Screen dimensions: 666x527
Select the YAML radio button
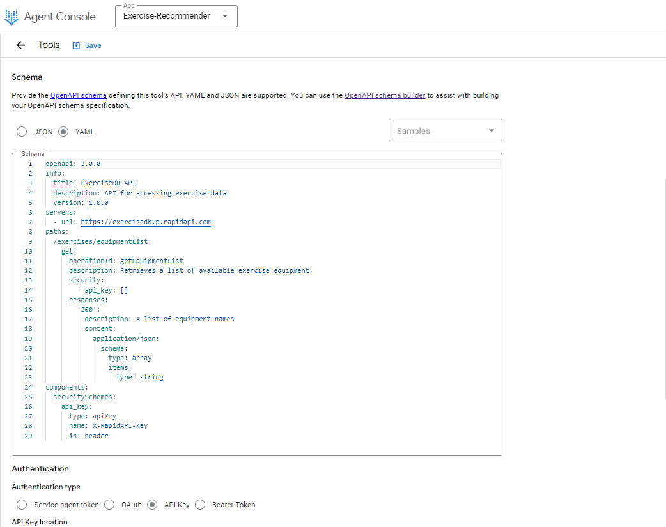tap(63, 132)
